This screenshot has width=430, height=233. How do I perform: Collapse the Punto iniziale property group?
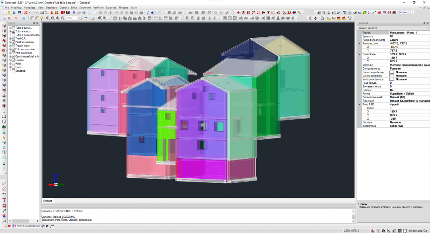click(x=358, y=43)
